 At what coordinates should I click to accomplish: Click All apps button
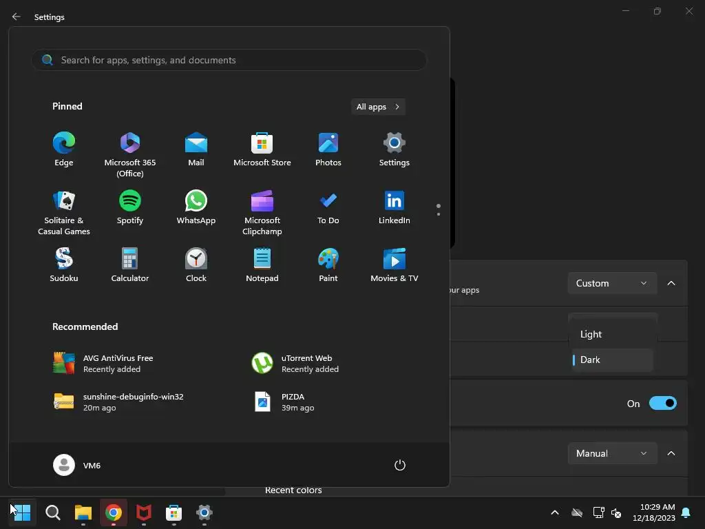coord(378,107)
